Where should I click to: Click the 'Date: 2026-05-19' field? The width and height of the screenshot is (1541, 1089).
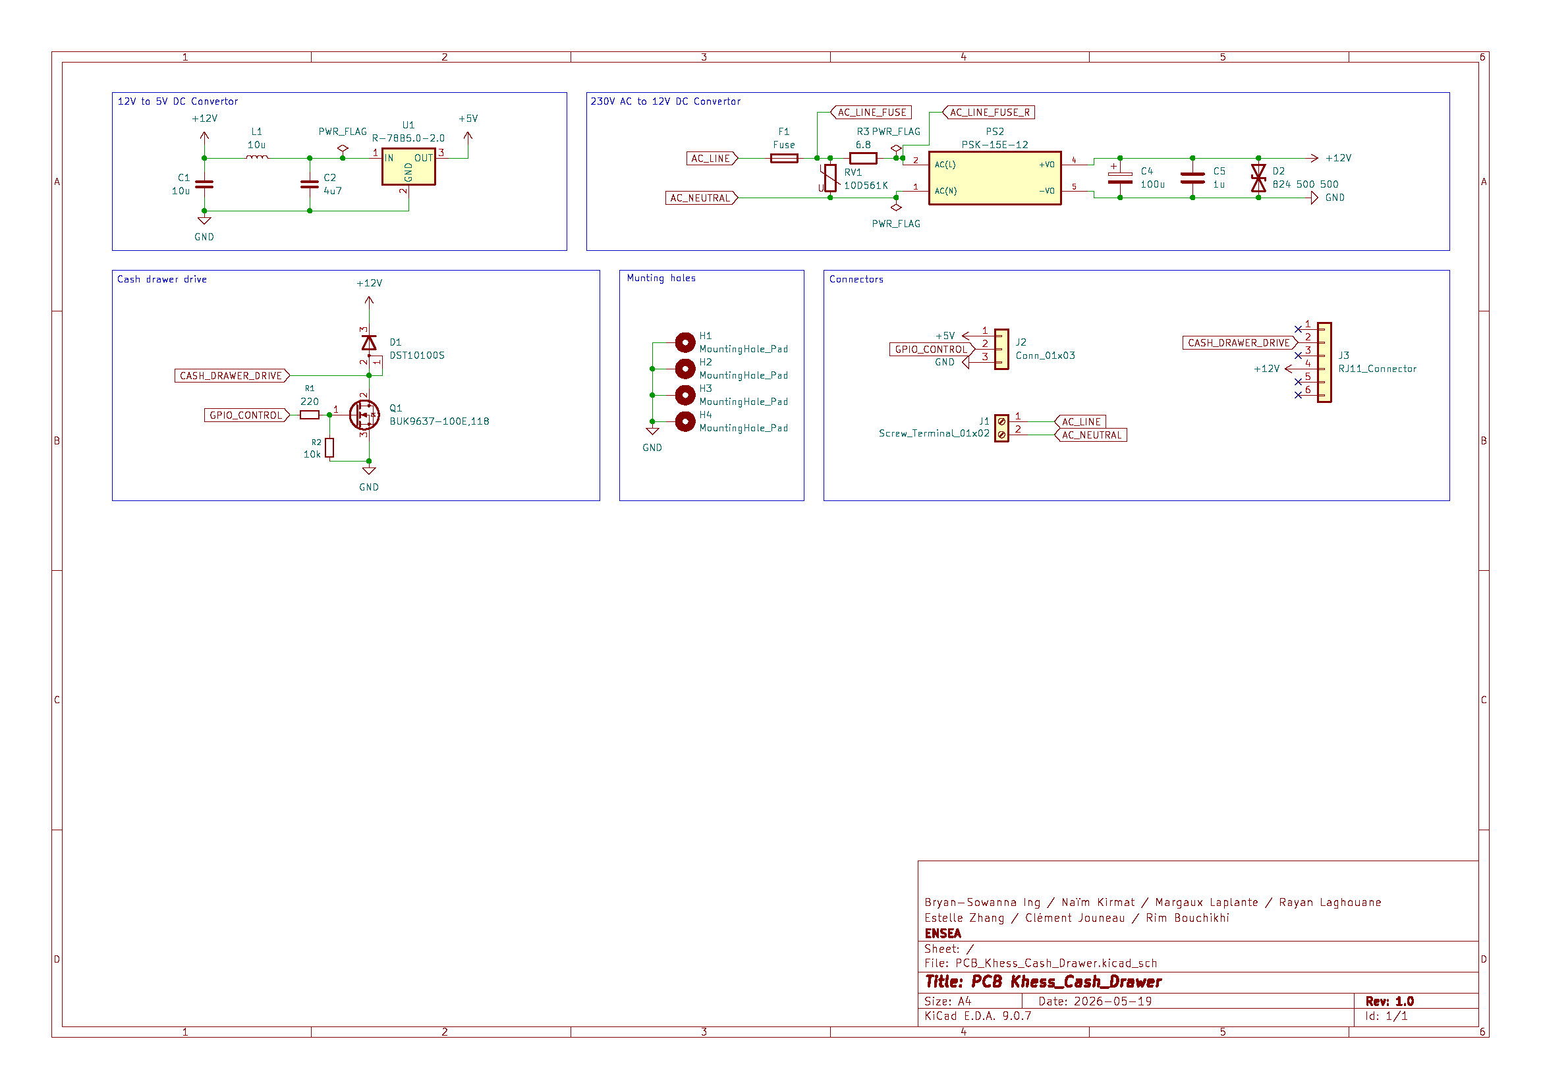click(1095, 1001)
